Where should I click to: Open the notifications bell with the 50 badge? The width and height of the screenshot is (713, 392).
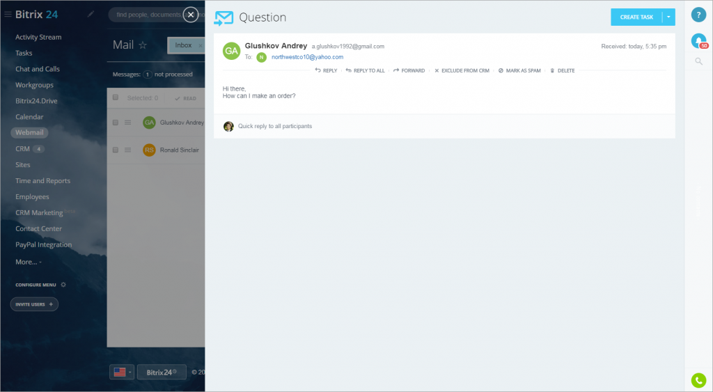click(x=698, y=41)
